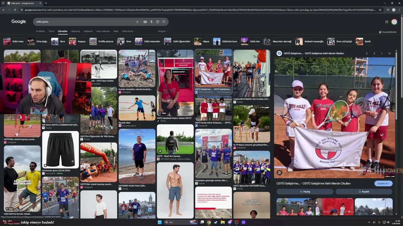The image size is (403, 226).
Task: Search inside the preview image with Lens
Action: coord(279,173)
